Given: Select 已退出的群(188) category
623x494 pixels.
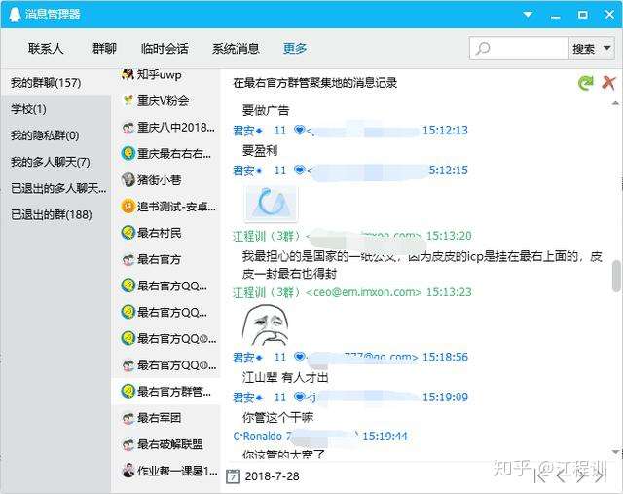Looking at the screenshot, I should [55, 214].
